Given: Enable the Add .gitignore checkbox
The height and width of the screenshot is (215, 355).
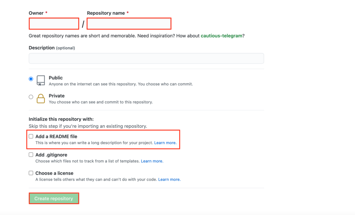Looking at the screenshot, I should 31,155.
